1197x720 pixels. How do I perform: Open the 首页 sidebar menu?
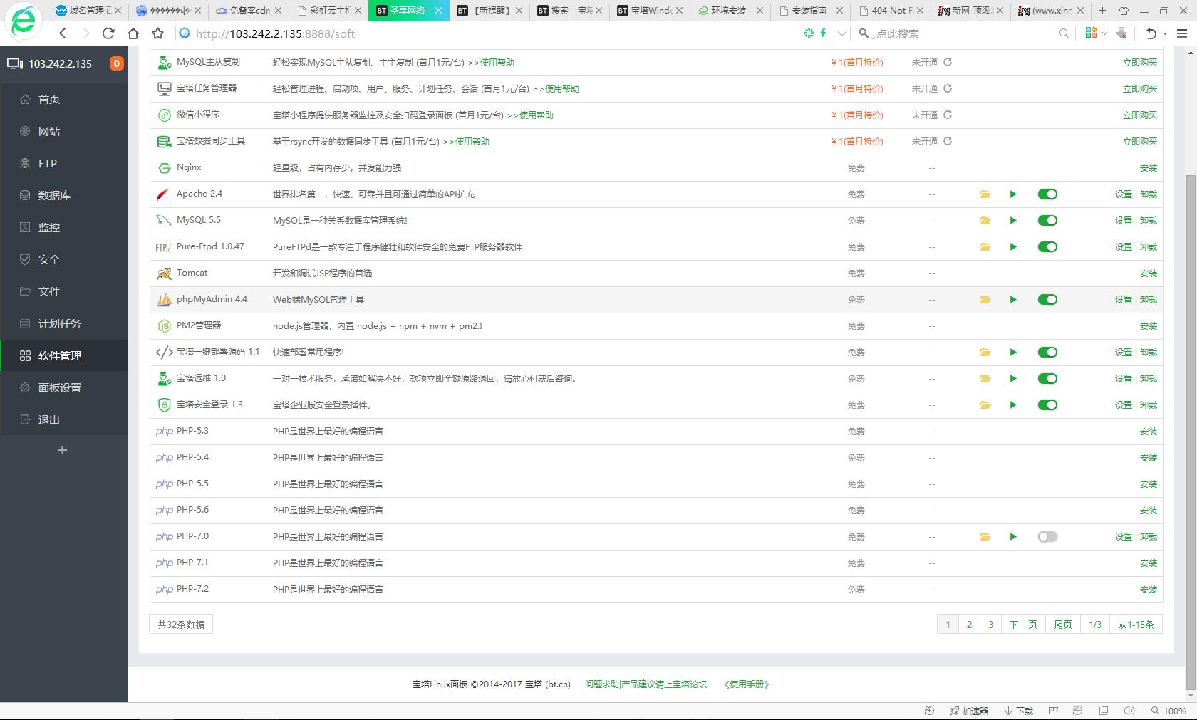(x=64, y=99)
